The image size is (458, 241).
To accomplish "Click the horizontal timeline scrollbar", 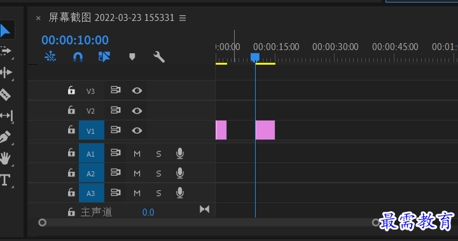I will (209, 223).
